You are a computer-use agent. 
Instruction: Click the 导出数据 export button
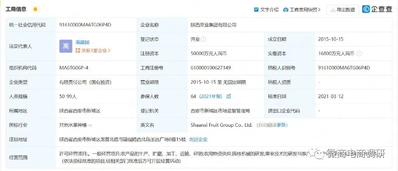(343, 10)
